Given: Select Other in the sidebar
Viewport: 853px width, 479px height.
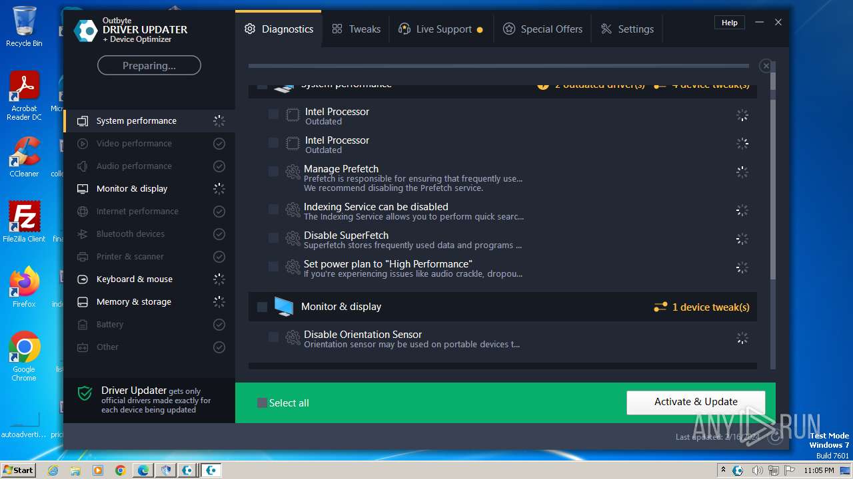Looking at the screenshot, I should pyautogui.click(x=149, y=347).
